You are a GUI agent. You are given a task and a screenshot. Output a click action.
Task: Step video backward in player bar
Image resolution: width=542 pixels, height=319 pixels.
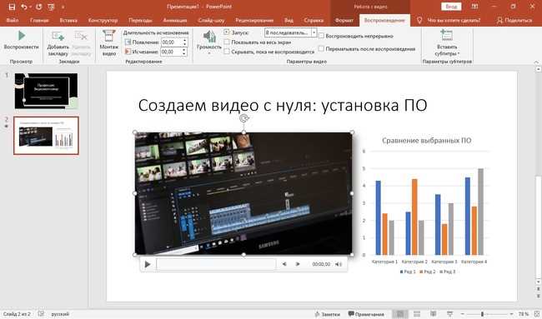click(x=284, y=265)
